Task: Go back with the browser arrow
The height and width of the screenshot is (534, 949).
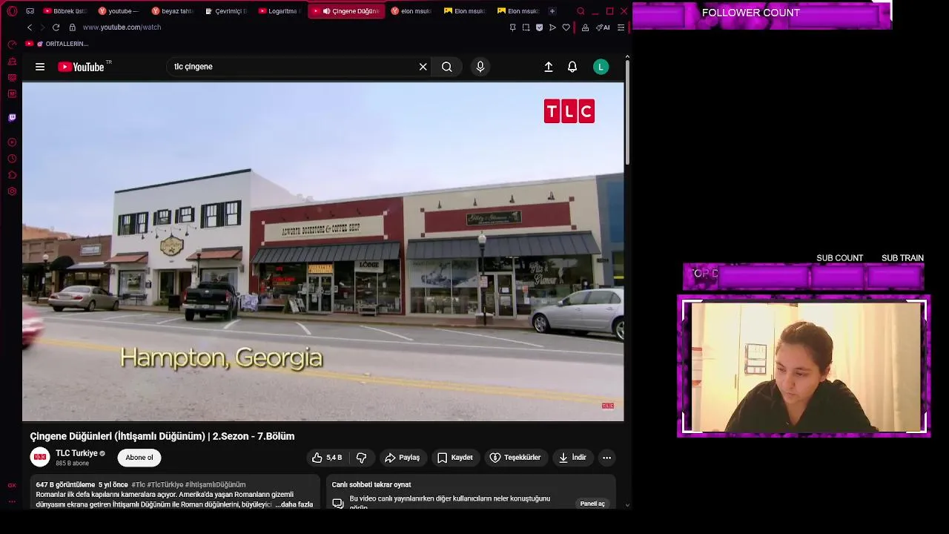Action: [x=30, y=27]
